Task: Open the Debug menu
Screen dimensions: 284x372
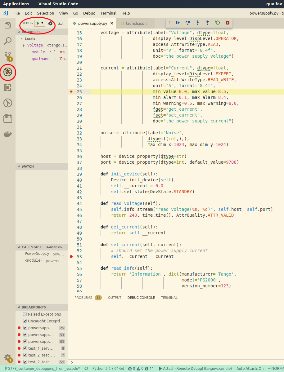Action: coord(89,13)
